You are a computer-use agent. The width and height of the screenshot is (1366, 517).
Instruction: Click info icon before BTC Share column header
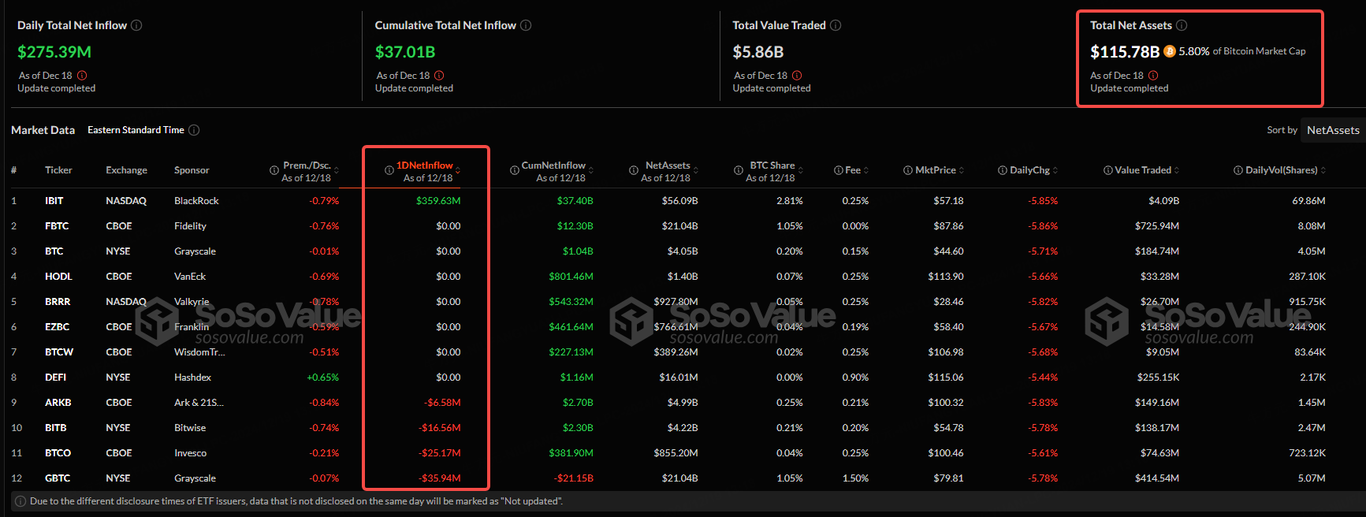(739, 170)
